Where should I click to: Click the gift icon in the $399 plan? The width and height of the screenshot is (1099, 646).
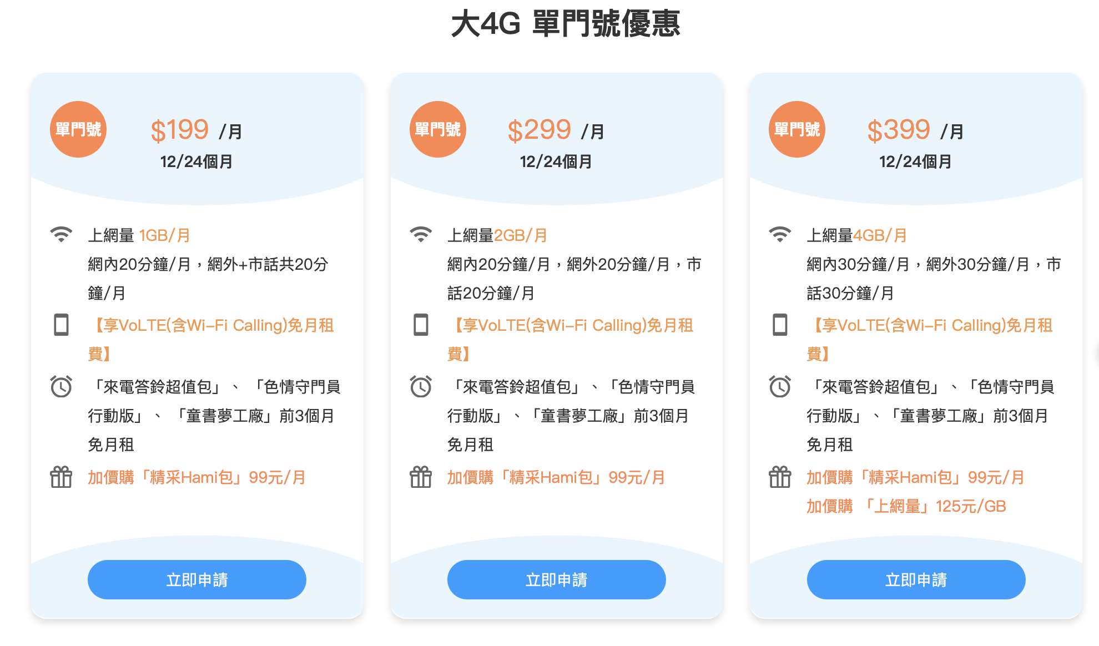click(780, 477)
